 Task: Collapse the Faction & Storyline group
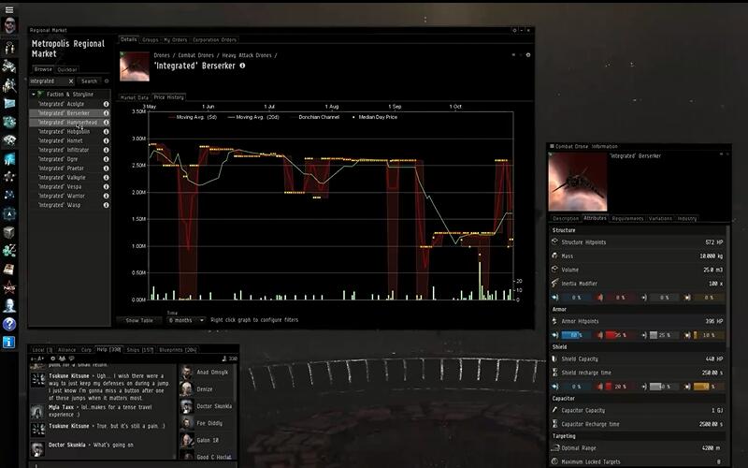[x=34, y=95]
